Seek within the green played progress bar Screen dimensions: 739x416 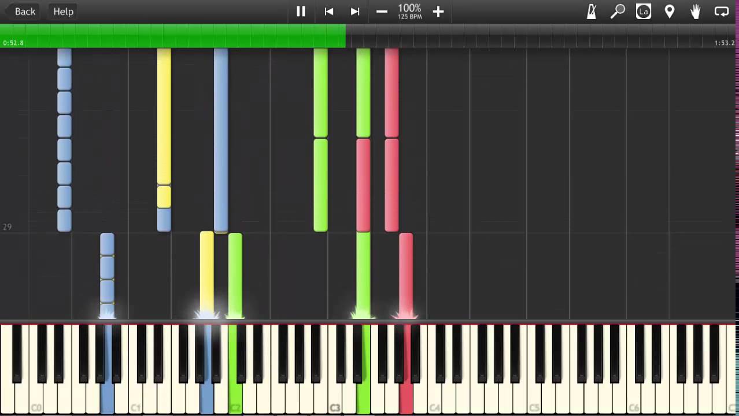coord(173,36)
